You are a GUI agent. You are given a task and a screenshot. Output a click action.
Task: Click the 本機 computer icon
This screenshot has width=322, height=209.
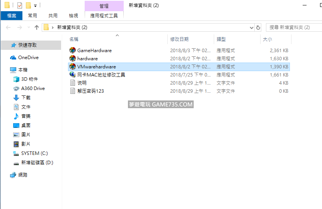tap(13, 70)
